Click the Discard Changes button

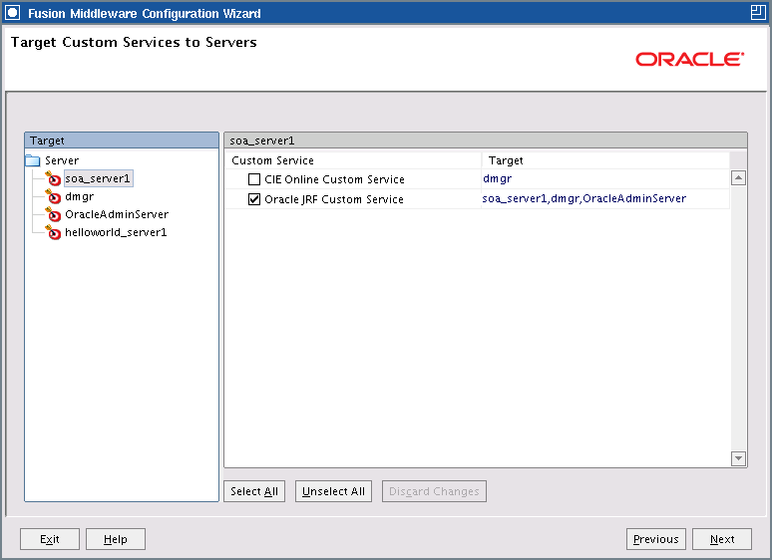pyautogui.click(x=434, y=491)
